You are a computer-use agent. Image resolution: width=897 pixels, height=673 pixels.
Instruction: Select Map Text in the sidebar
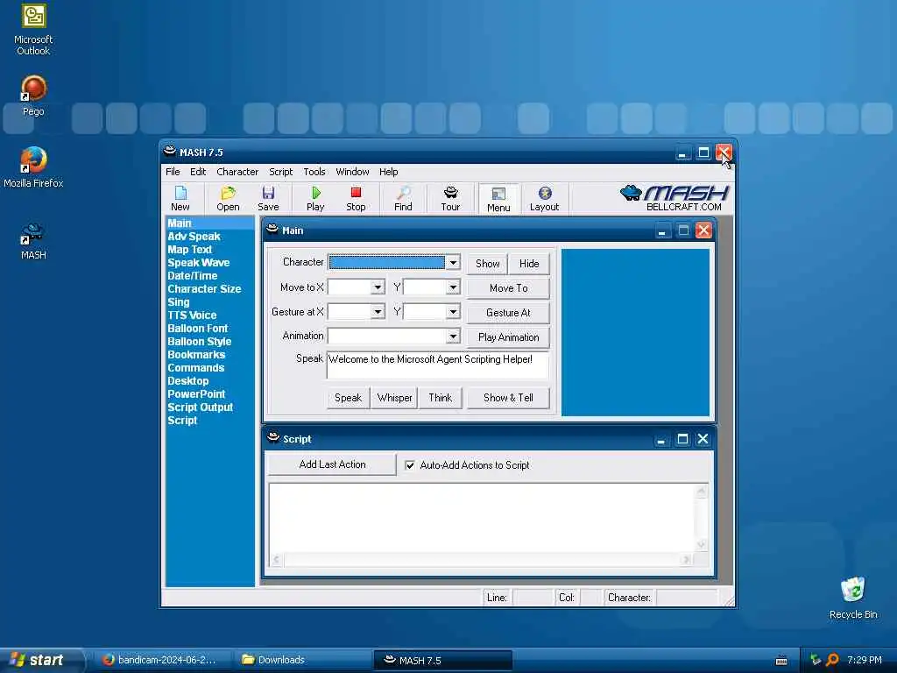[x=190, y=250]
